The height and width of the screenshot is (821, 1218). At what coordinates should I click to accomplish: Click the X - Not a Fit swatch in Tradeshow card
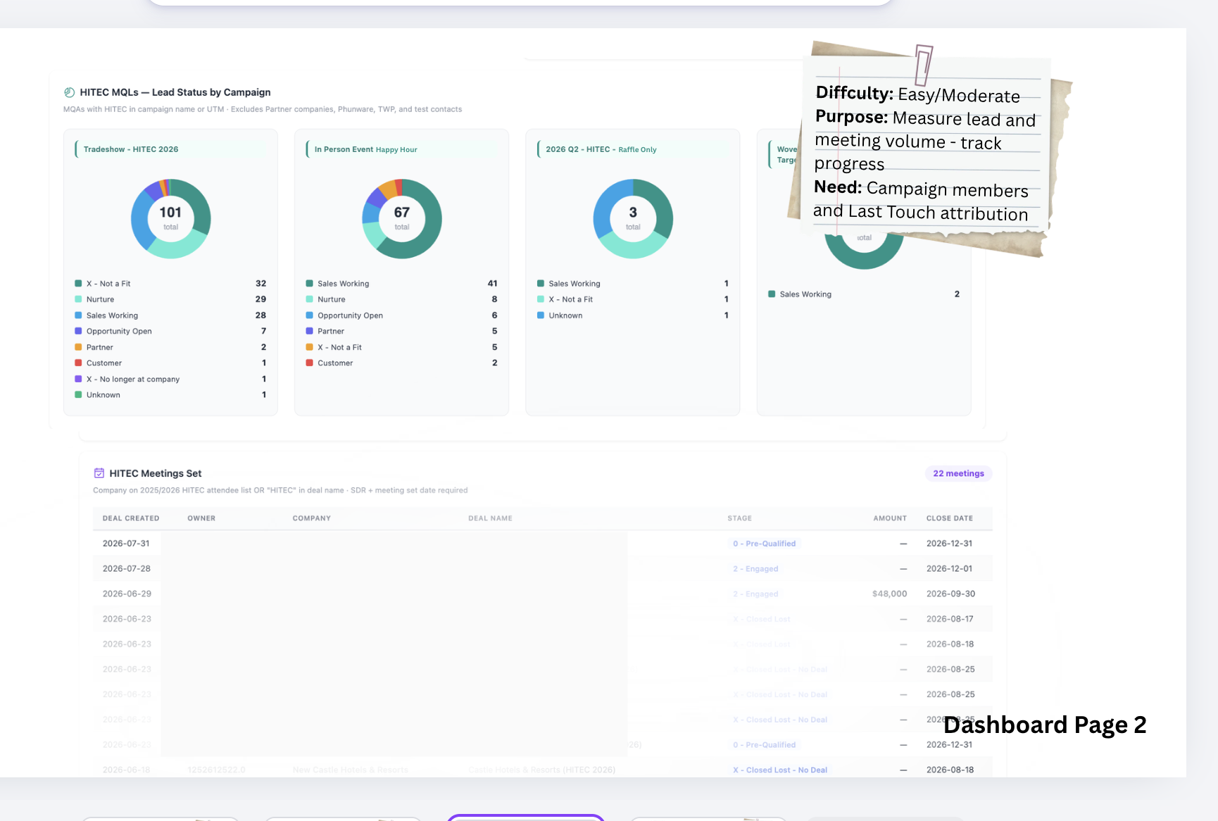click(78, 284)
